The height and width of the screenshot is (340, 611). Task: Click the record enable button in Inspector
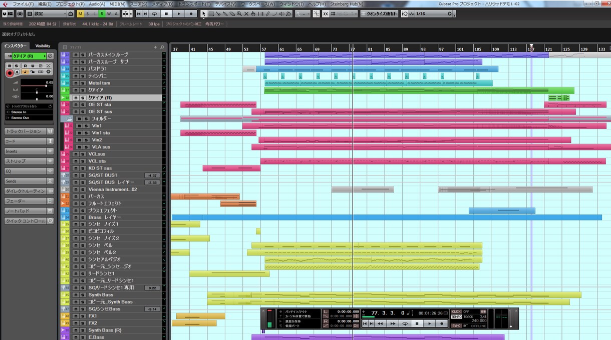9,73
